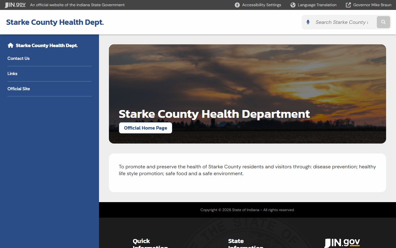Click the IN.gov logo in top bar
This screenshot has width=396, height=248.
(15, 5)
